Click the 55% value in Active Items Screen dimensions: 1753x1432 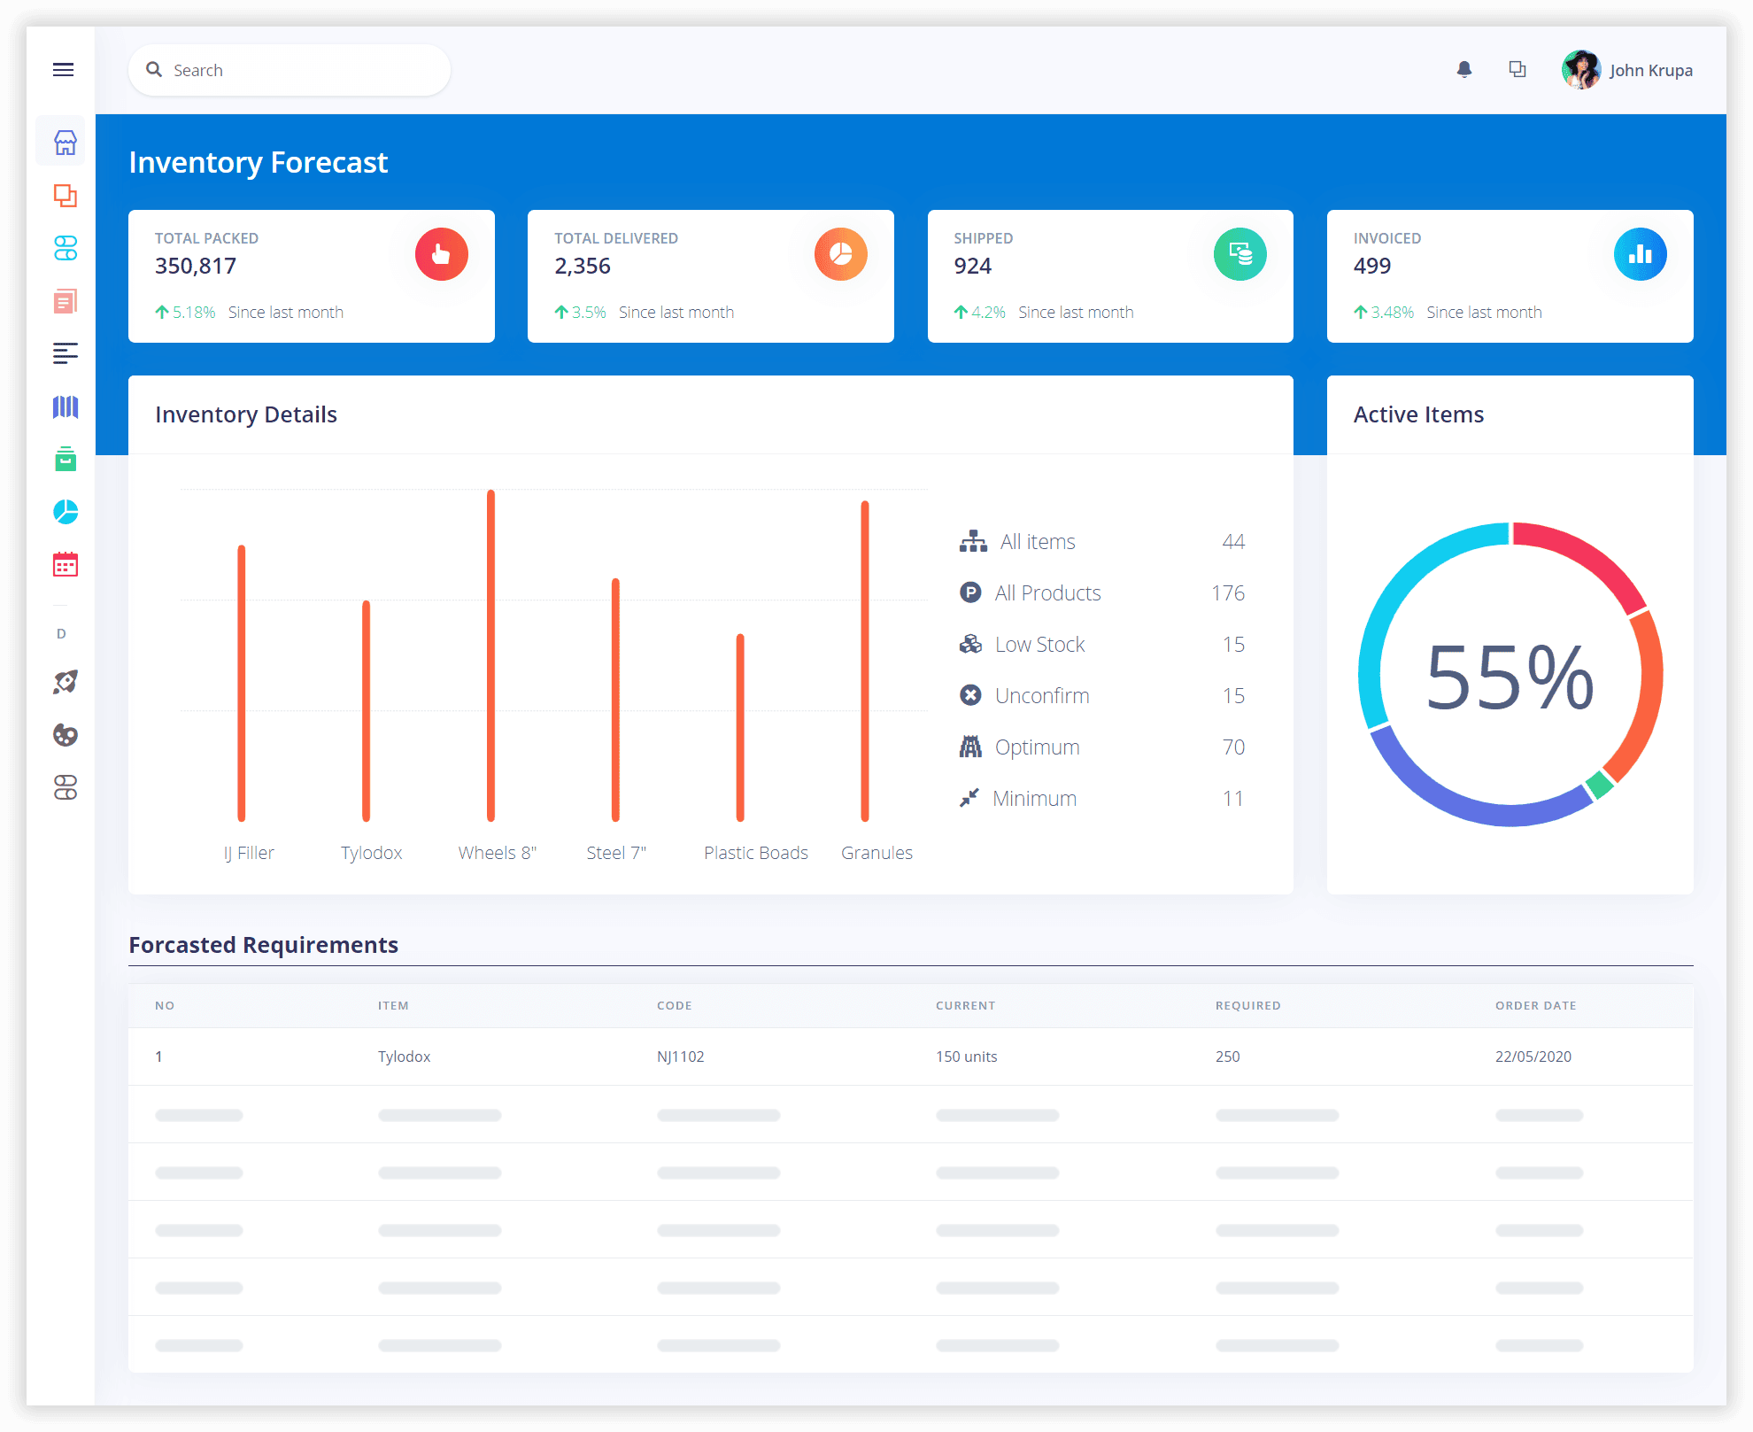(x=1510, y=678)
